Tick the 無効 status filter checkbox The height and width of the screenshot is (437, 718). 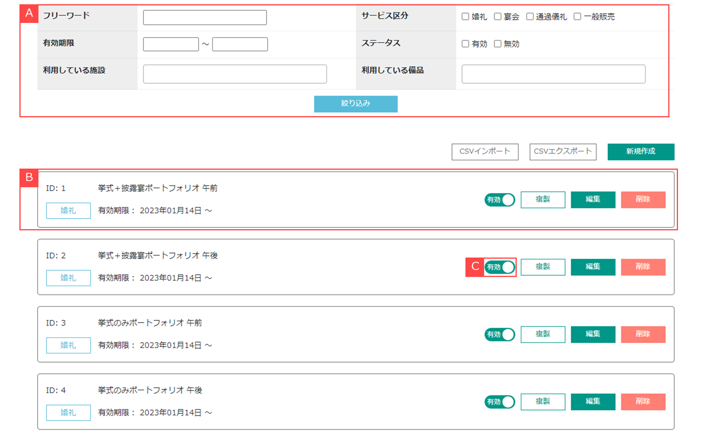click(497, 44)
